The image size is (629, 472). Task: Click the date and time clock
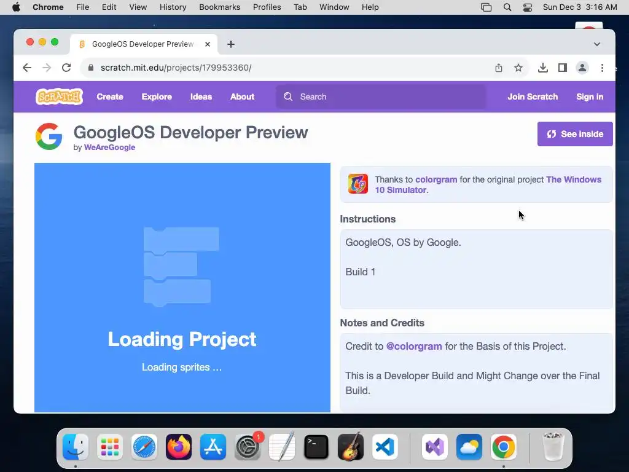[580, 7]
